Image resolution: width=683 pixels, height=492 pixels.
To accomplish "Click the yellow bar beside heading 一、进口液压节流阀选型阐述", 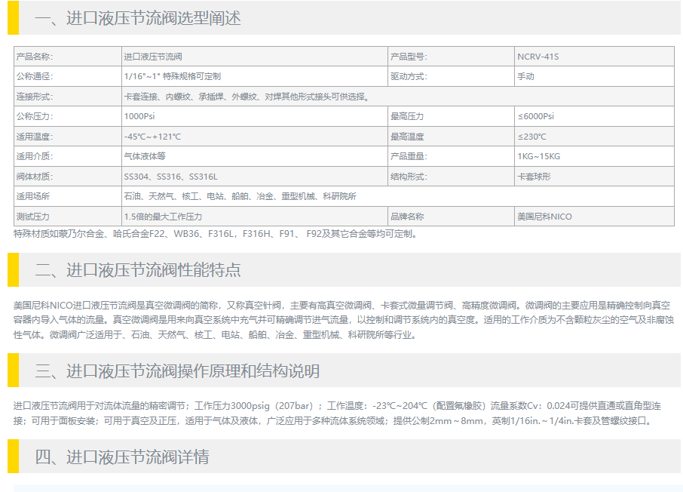I will point(13,17).
